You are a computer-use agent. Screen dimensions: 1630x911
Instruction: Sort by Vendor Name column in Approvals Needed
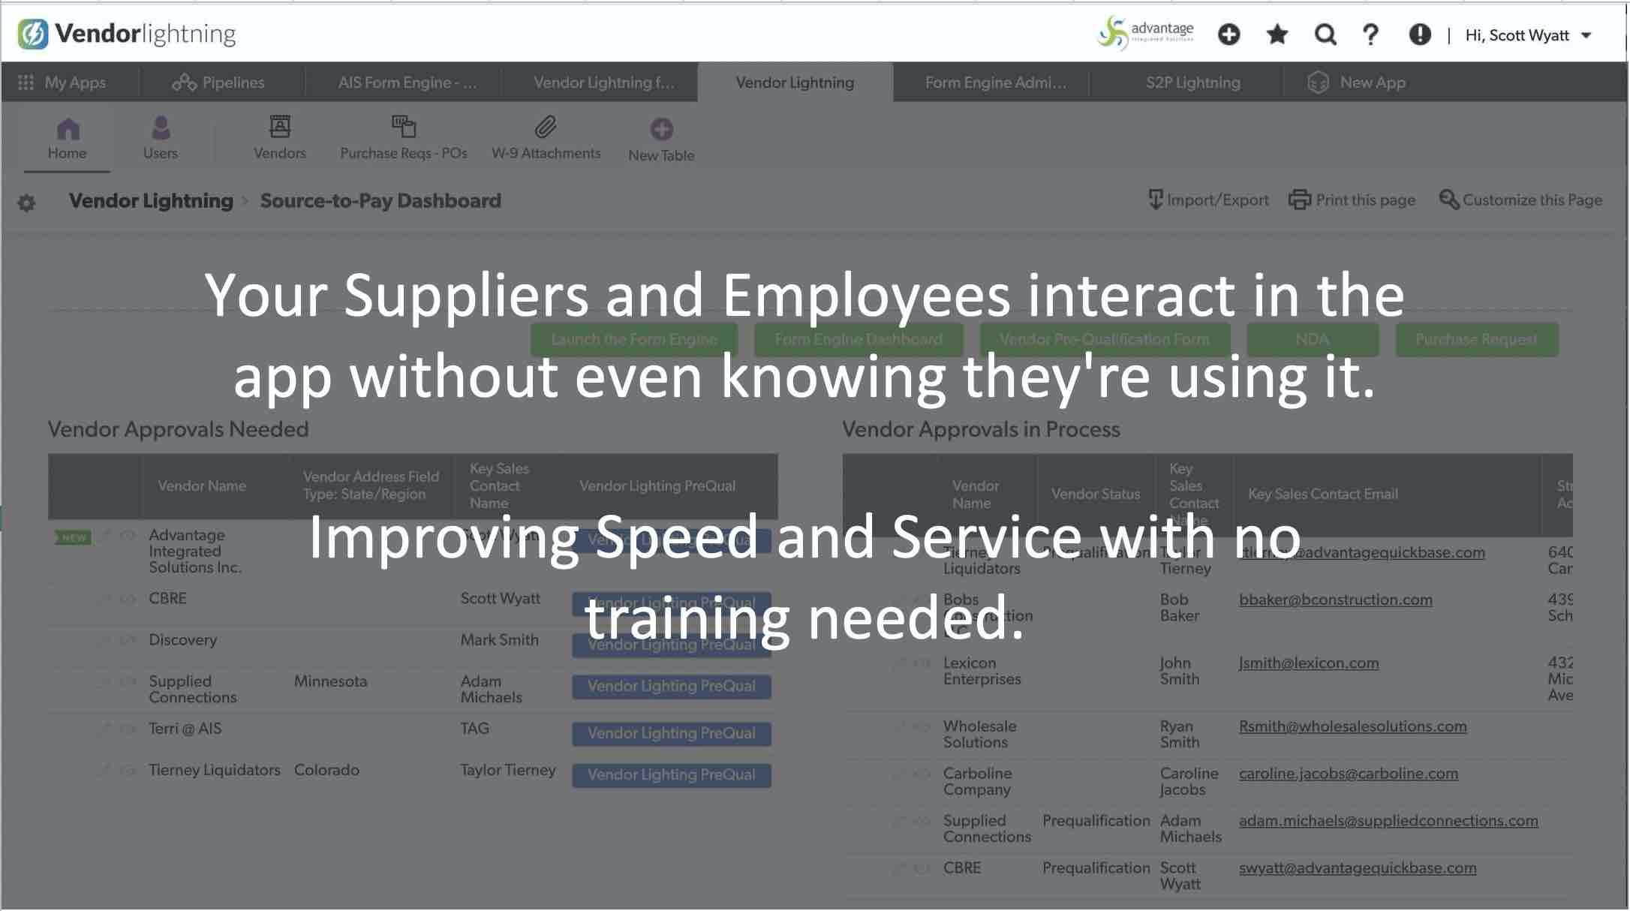click(x=202, y=486)
